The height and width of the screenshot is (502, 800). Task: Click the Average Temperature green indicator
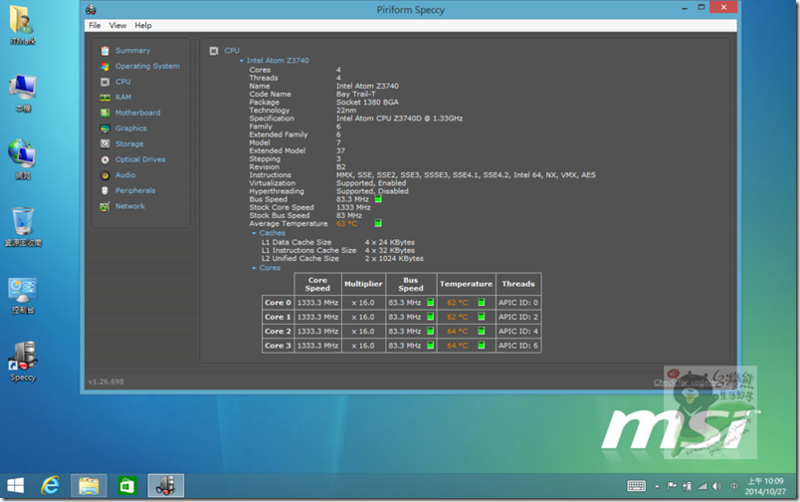[x=378, y=223]
